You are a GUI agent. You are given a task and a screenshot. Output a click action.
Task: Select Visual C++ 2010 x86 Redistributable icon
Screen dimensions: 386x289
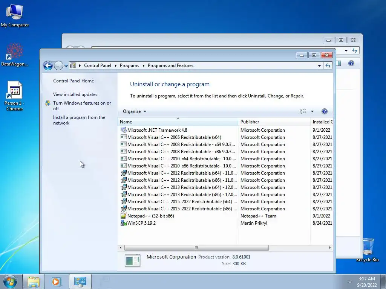point(123,166)
